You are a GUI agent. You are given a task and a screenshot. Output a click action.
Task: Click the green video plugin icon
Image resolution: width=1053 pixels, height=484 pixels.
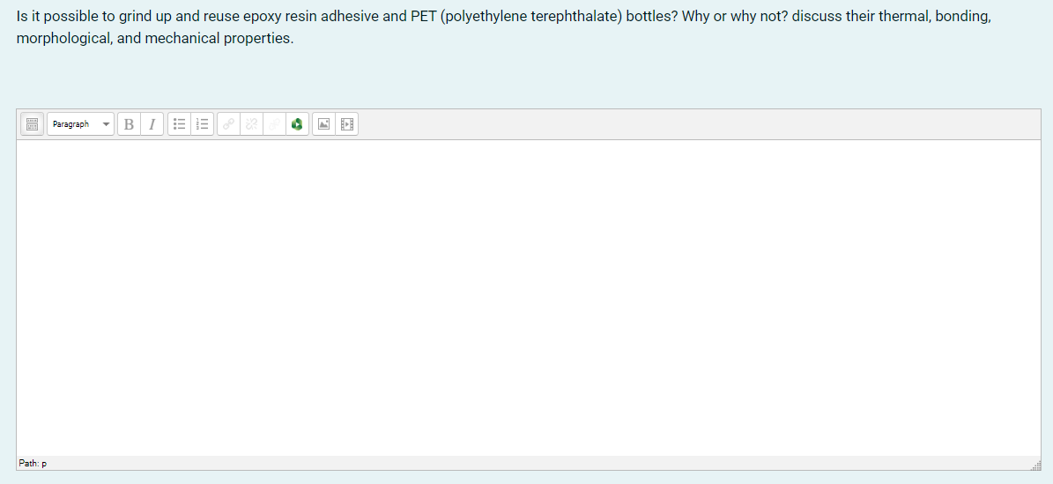coord(298,124)
